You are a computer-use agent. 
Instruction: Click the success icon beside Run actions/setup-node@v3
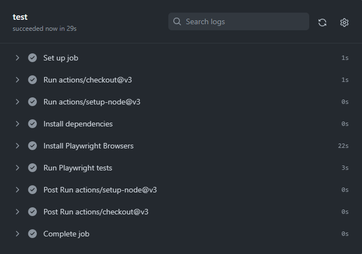32,102
